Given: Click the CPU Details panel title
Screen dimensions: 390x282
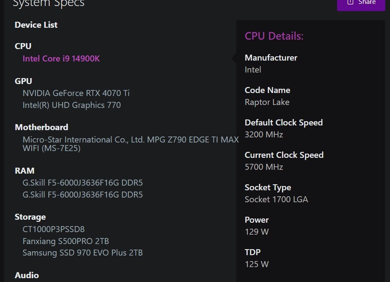Looking at the screenshot, I should tap(274, 36).
